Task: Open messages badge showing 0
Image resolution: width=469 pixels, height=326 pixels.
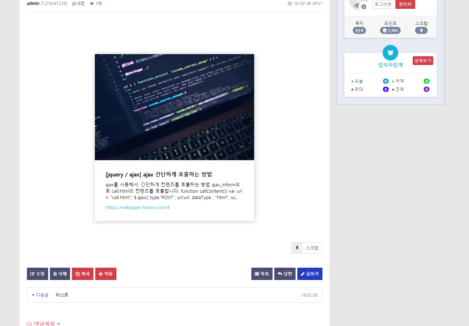Action: (359, 30)
